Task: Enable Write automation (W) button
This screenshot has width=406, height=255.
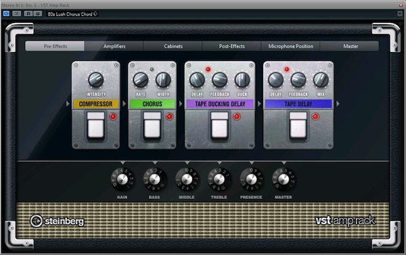Action: 37,14
